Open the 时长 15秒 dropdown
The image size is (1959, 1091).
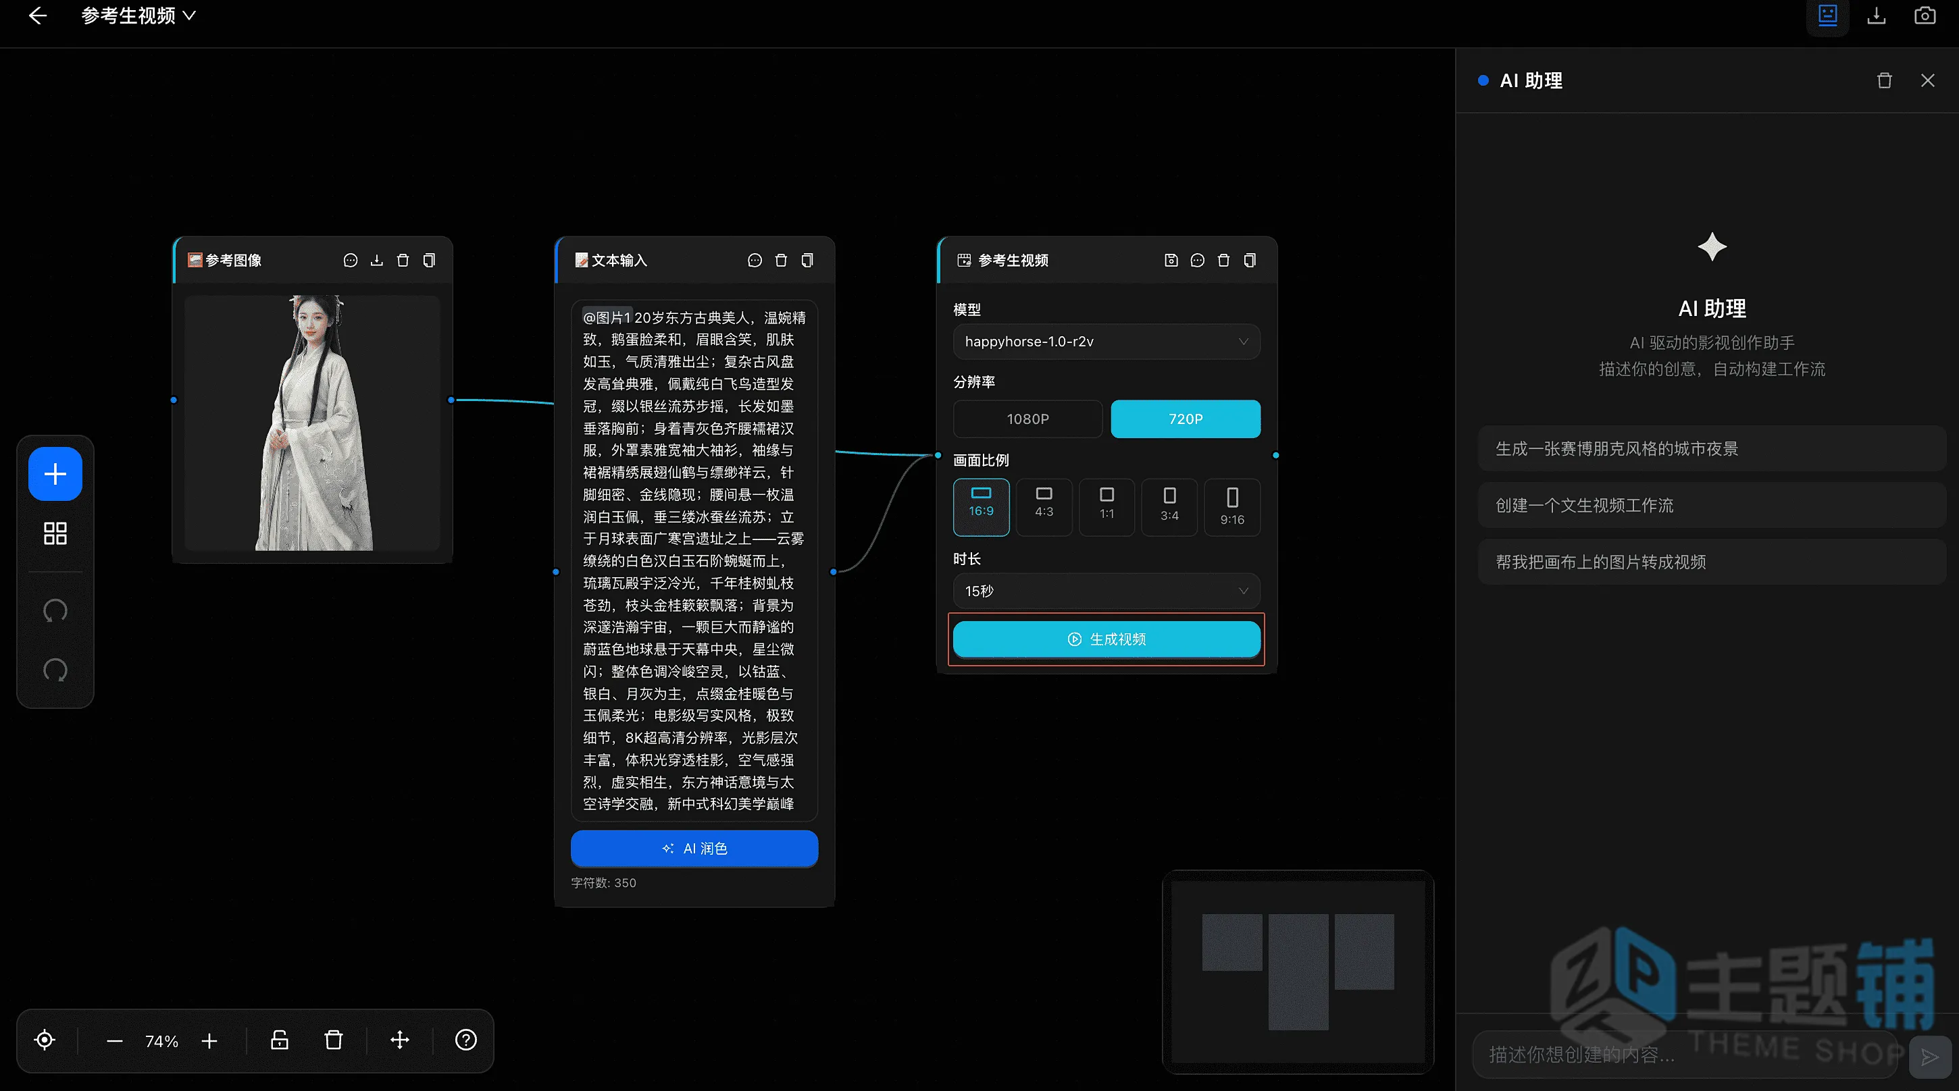[1106, 591]
